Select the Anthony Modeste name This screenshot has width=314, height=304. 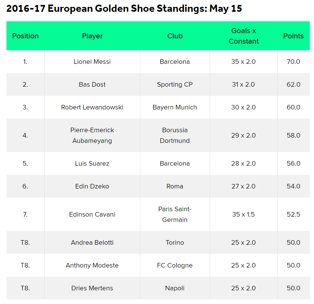click(92, 265)
